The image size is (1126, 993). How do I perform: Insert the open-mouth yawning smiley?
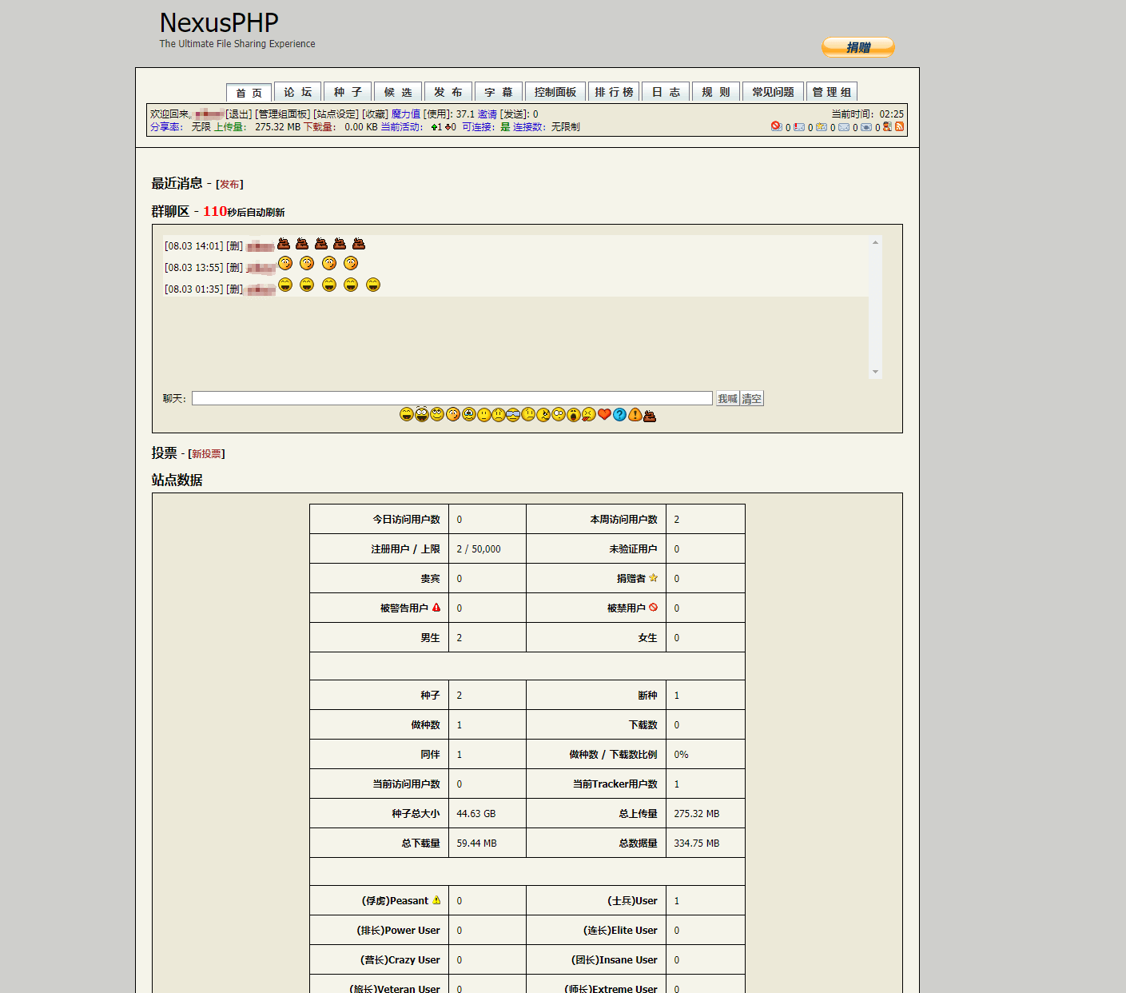pyautogui.click(x=574, y=414)
